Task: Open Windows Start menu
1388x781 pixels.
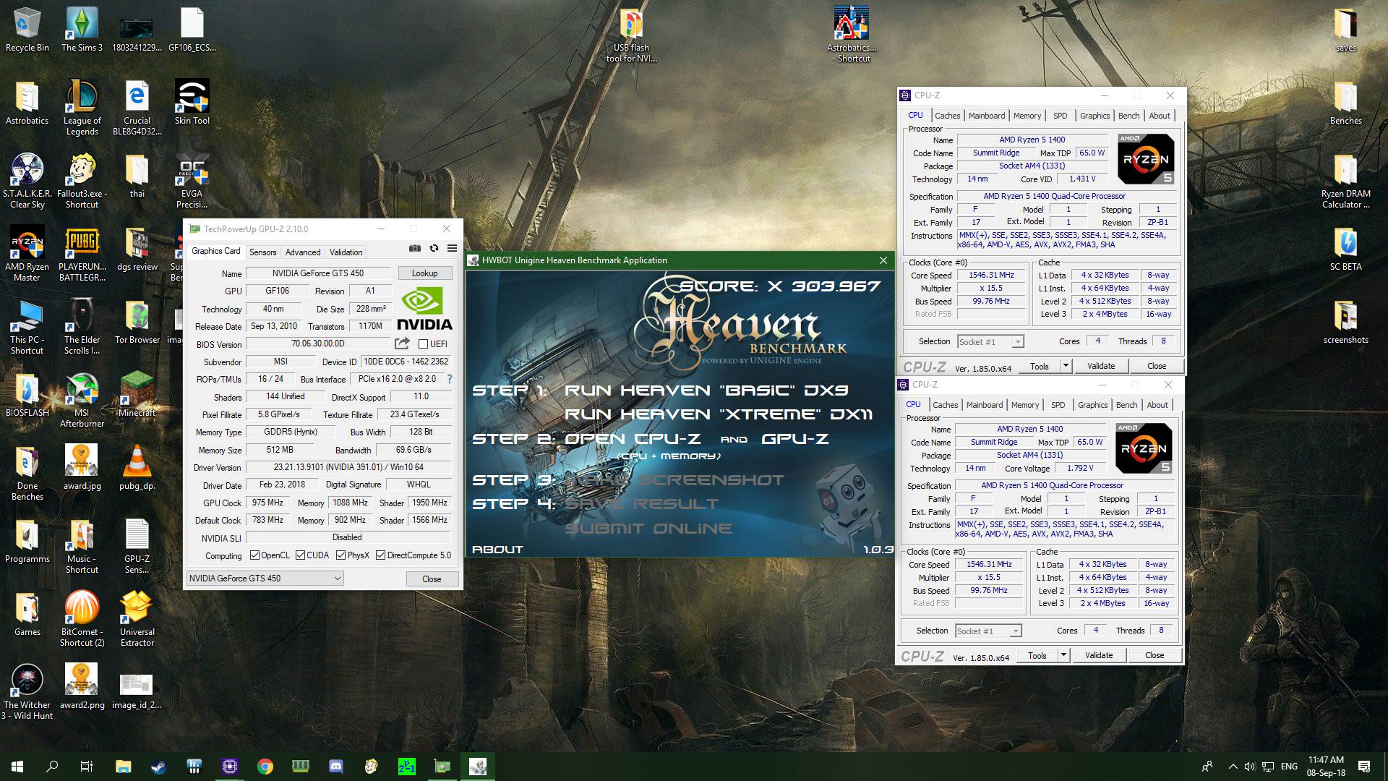Action: 17,766
